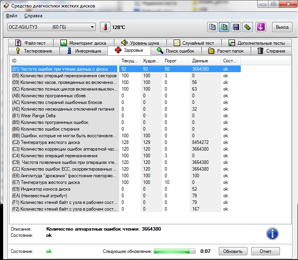Click the blue round info icon
Viewport: 298px width, 260px height.
(x=273, y=234)
